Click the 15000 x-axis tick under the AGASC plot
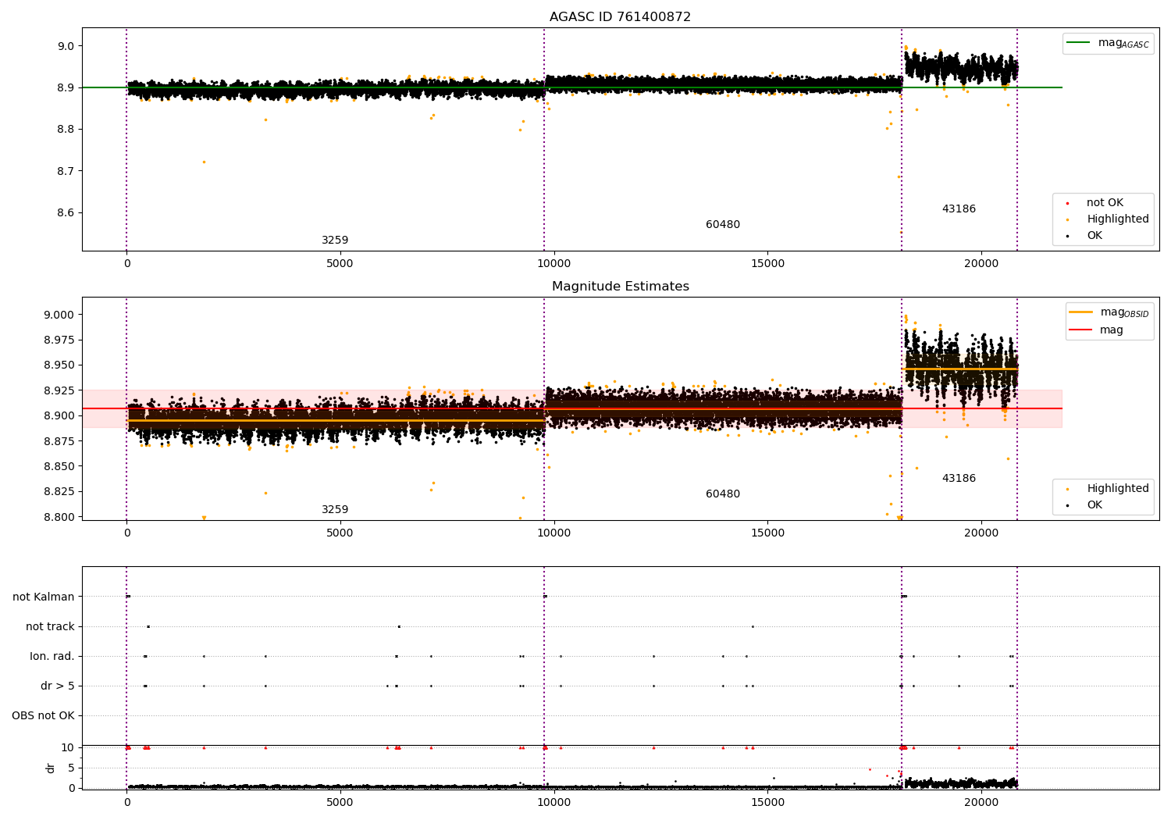This screenshot has width=1171, height=820. click(x=767, y=264)
